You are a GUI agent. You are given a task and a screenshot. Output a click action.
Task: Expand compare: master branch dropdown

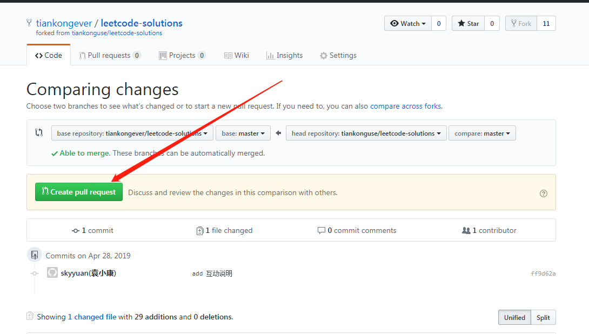tap(482, 133)
